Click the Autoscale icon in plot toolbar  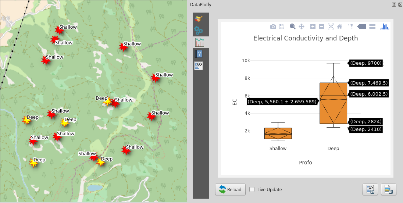(x=331, y=26)
